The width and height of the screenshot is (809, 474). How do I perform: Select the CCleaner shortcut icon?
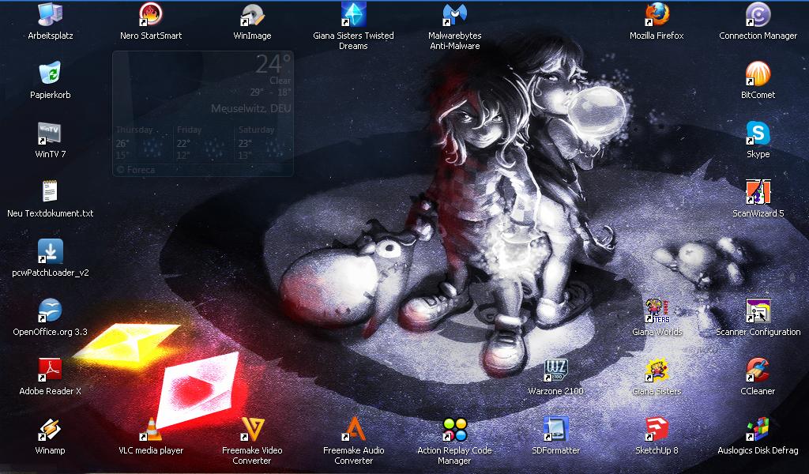[758, 371]
